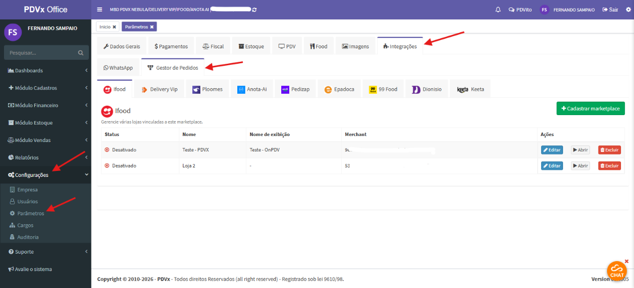Click Cadastrar marketplace button
This screenshot has width=634, height=288.
(591, 108)
